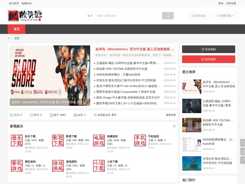The image size is (245, 184).
Task: Click the floating edit post side icon
Action: click(x=243, y=151)
